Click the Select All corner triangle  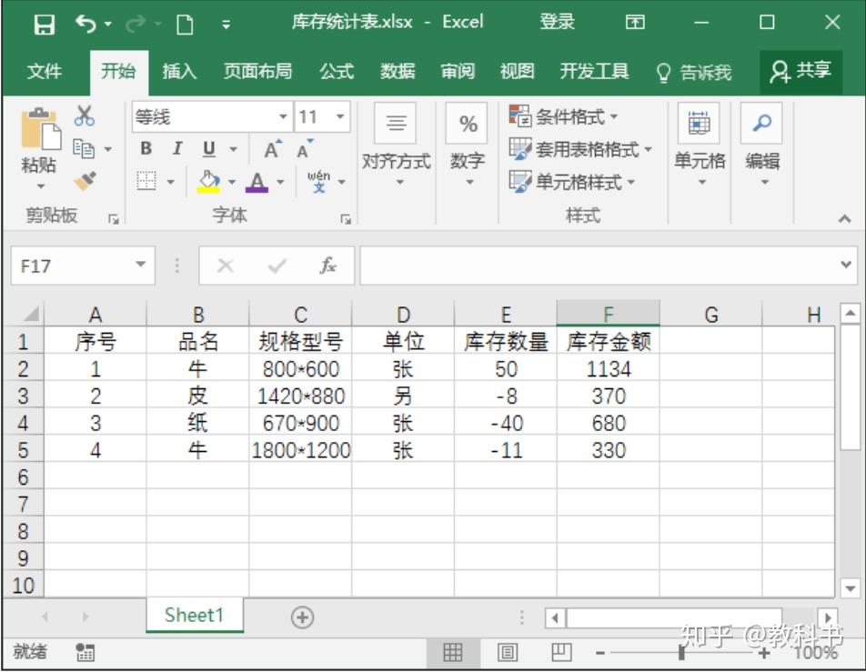point(31,314)
